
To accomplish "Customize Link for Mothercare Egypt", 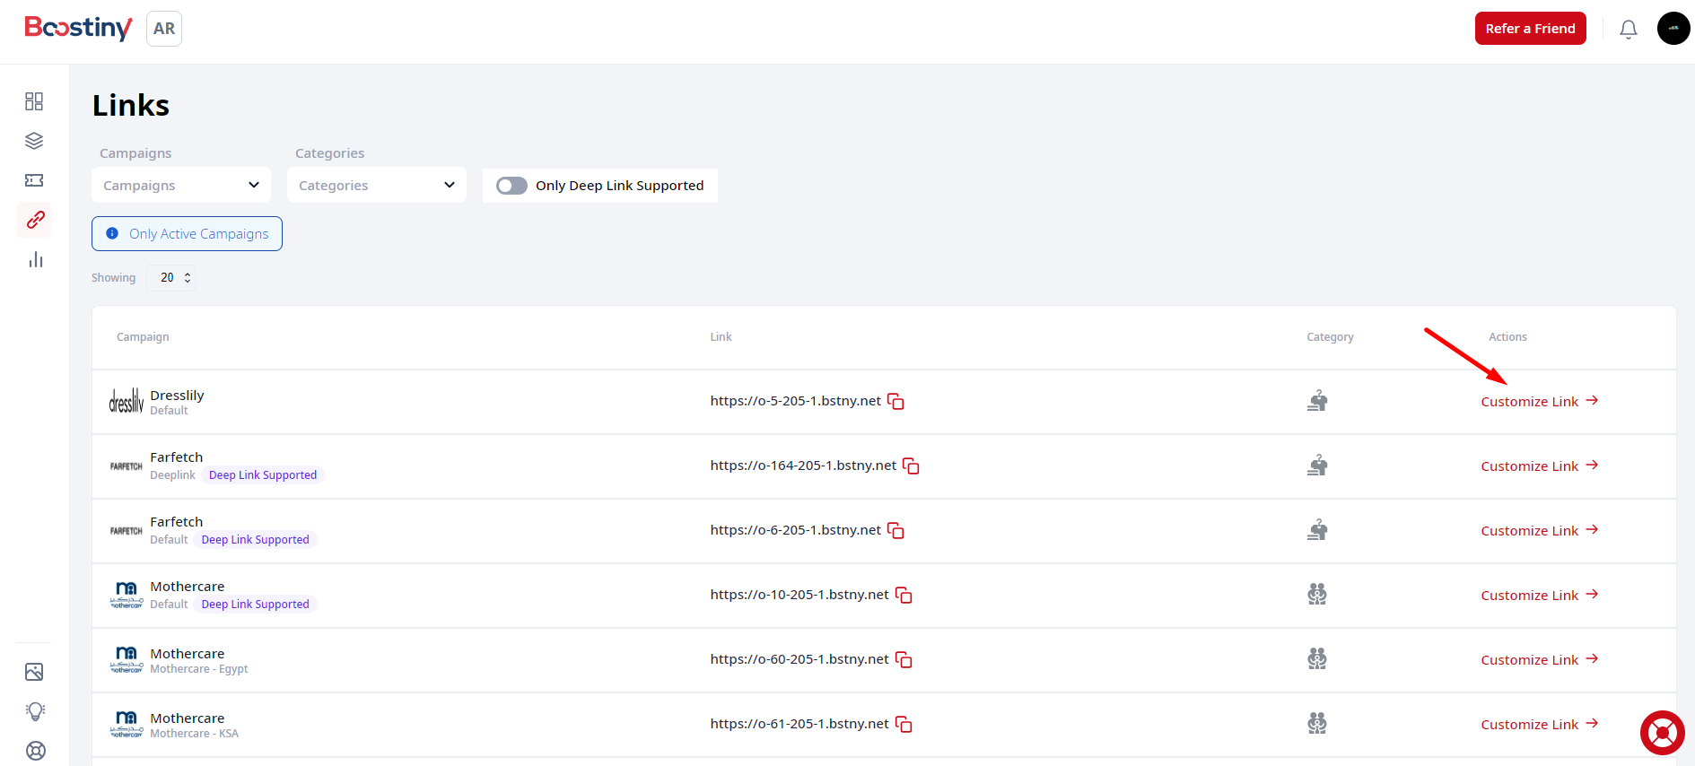I will pyautogui.click(x=1540, y=659).
